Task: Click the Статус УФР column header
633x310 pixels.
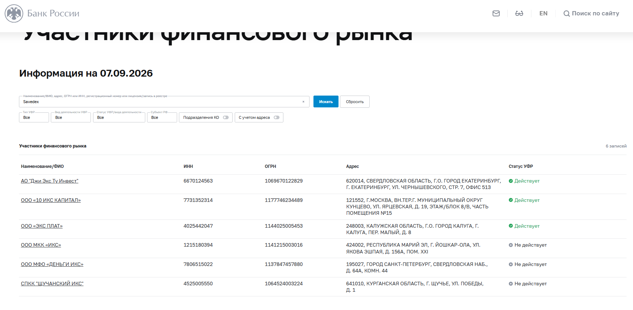Action: [x=521, y=166]
